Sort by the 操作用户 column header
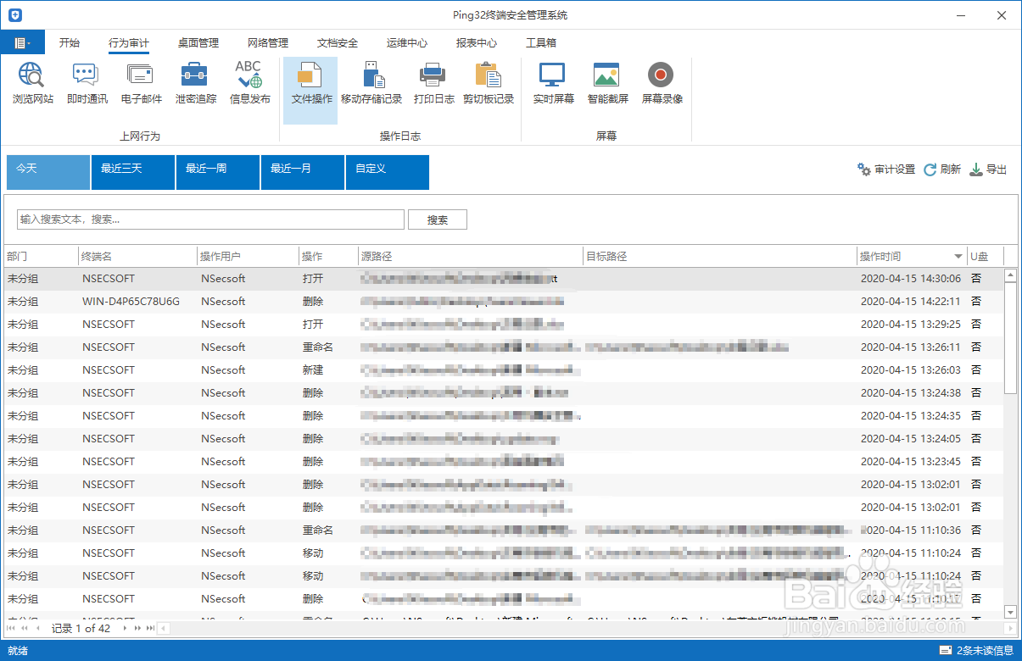The height and width of the screenshot is (661, 1022). [x=247, y=256]
